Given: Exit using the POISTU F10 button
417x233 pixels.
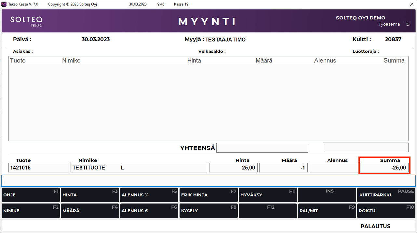Looking at the screenshot, I should [x=386, y=211].
